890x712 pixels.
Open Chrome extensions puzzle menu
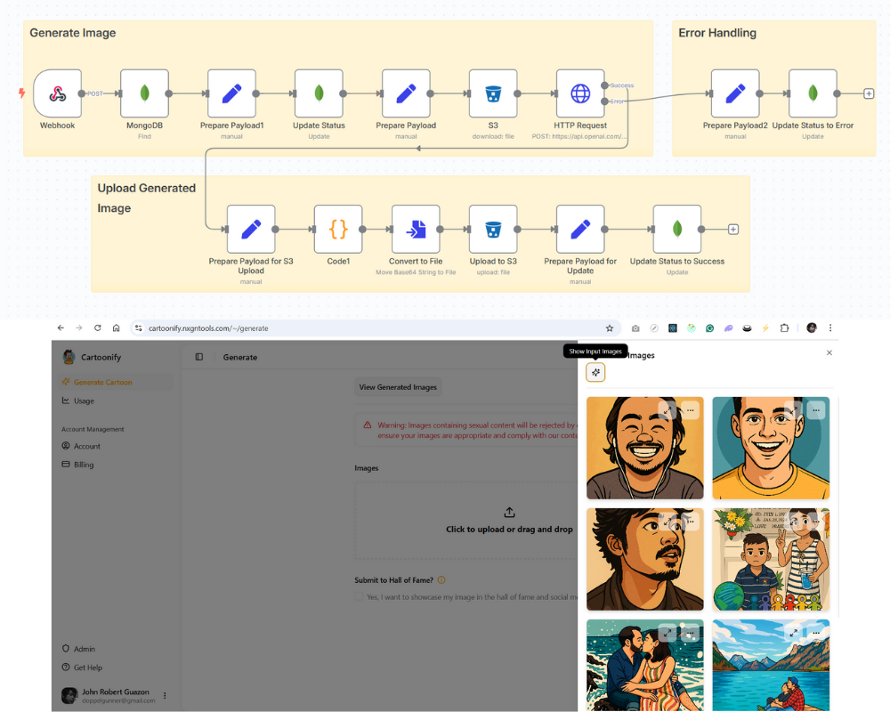[784, 328]
